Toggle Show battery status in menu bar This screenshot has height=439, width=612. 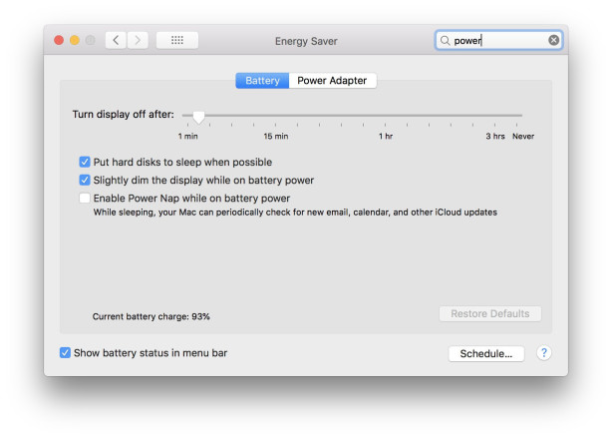point(66,353)
